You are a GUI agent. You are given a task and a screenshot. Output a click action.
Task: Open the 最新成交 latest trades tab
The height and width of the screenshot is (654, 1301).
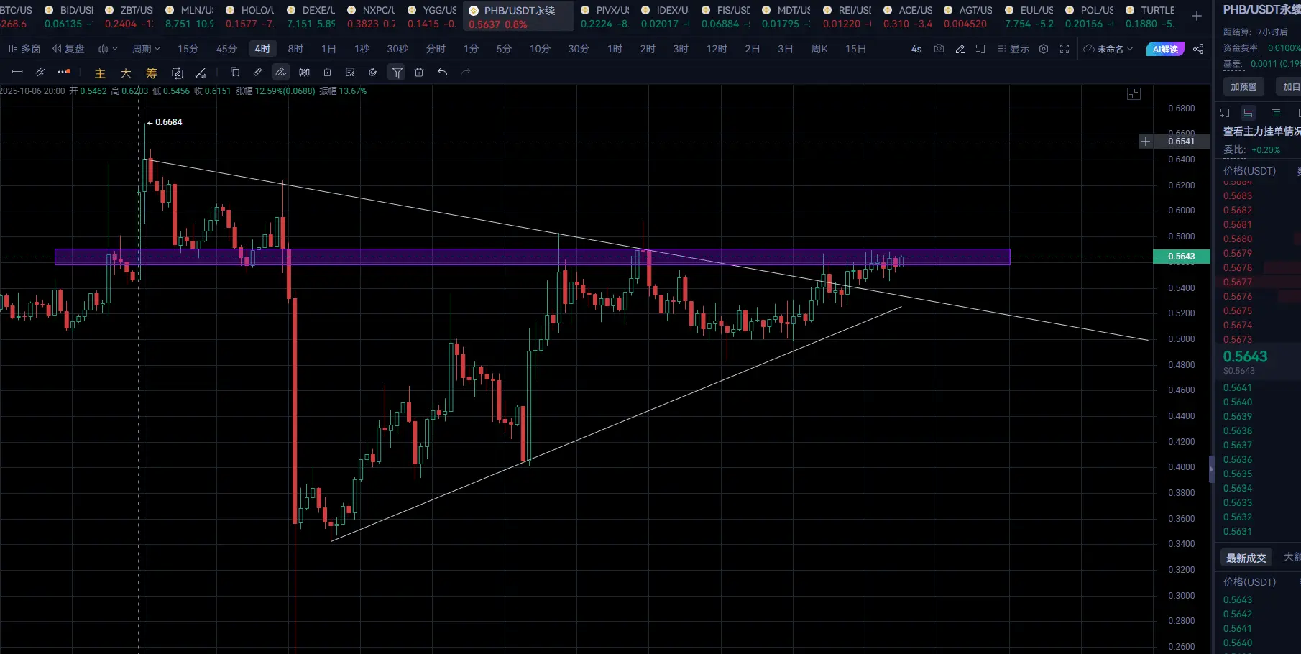click(x=1246, y=558)
